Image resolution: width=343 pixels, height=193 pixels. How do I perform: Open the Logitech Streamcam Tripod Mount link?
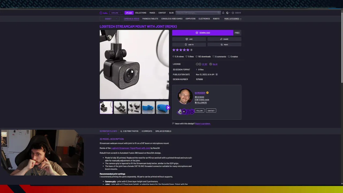[131, 148]
